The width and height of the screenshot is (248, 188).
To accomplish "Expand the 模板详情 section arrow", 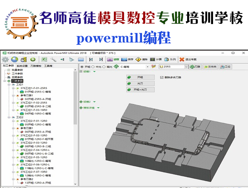I will point(98,108).
